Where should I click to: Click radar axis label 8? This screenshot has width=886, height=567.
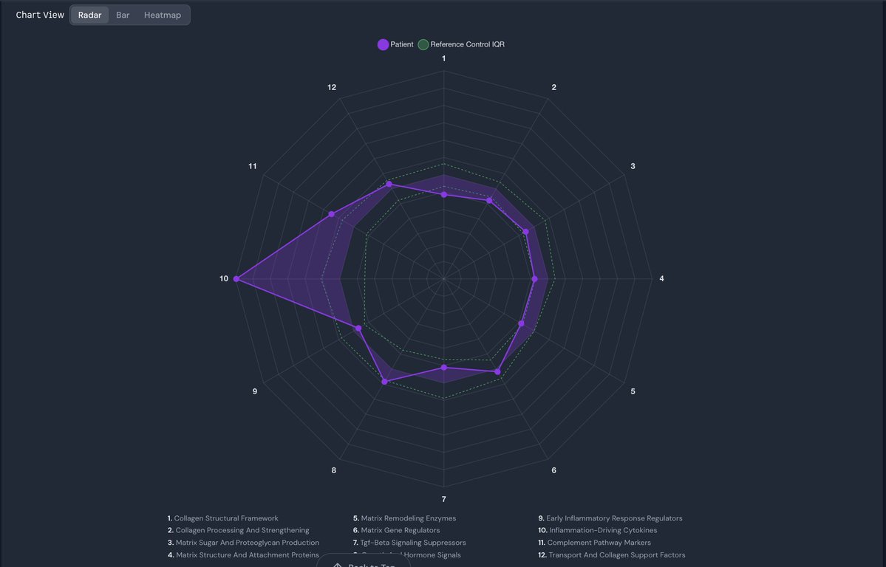pyautogui.click(x=334, y=470)
